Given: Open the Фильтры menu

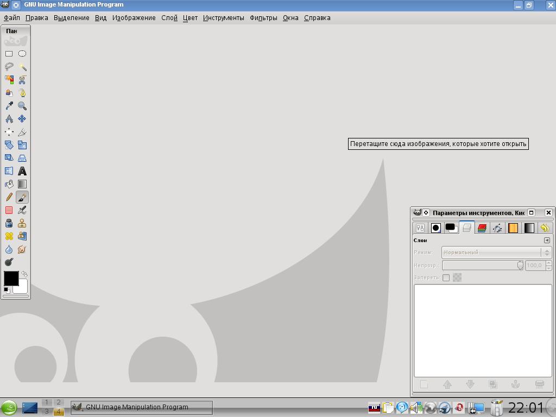Looking at the screenshot, I should 263,18.
